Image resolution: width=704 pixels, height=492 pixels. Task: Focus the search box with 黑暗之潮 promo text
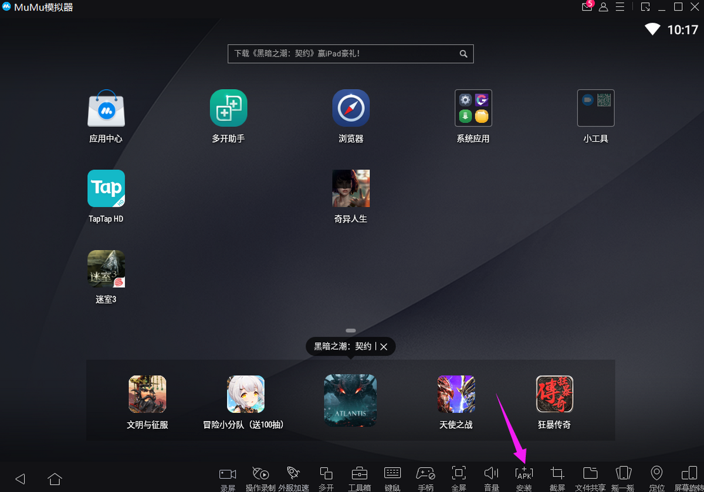[x=350, y=53]
